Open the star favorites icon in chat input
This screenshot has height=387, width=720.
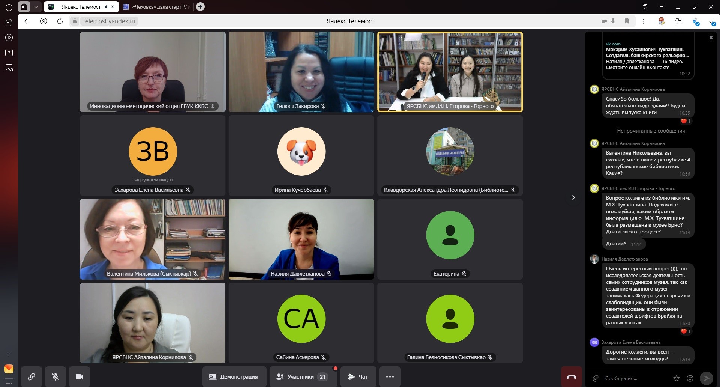676,378
